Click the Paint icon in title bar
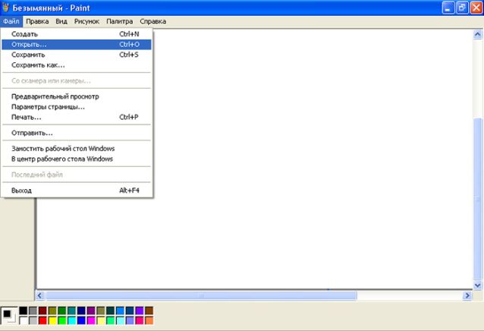Viewport: 484px width, 331px height. (5, 8)
